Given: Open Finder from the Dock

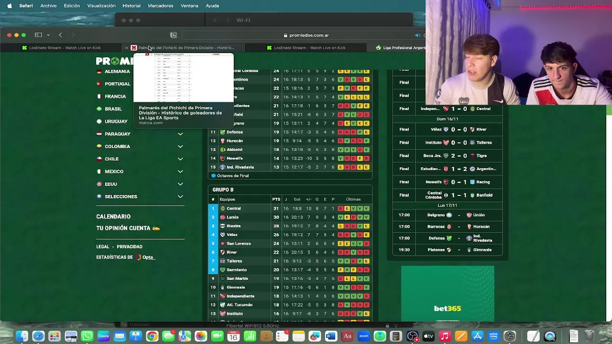Looking at the screenshot, I should pyautogui.click(x=22, y=336).
